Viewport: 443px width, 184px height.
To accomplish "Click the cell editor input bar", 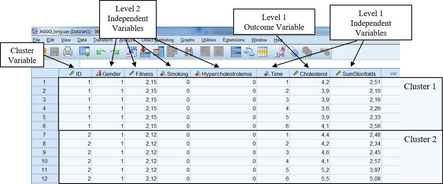I will click(x=239, y=64).
